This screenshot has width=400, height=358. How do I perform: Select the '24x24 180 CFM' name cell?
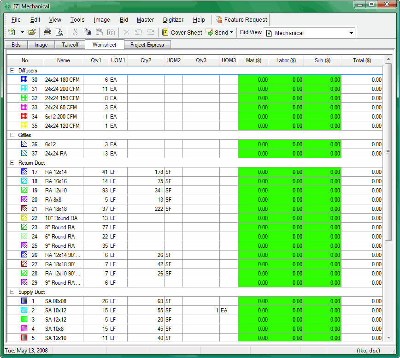[x=64, y=80]
